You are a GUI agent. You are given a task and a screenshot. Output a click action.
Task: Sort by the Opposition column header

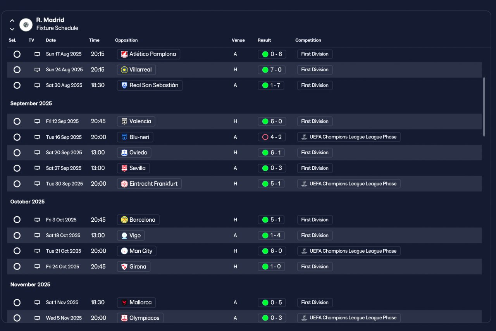click(126, 40)
